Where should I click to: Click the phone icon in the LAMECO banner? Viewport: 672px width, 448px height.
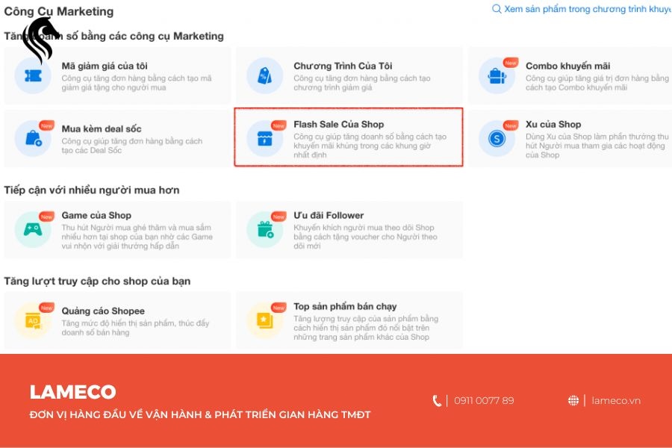[437, 401]
